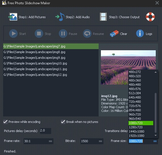Select 1920x1080 frame size

(141, 136)
